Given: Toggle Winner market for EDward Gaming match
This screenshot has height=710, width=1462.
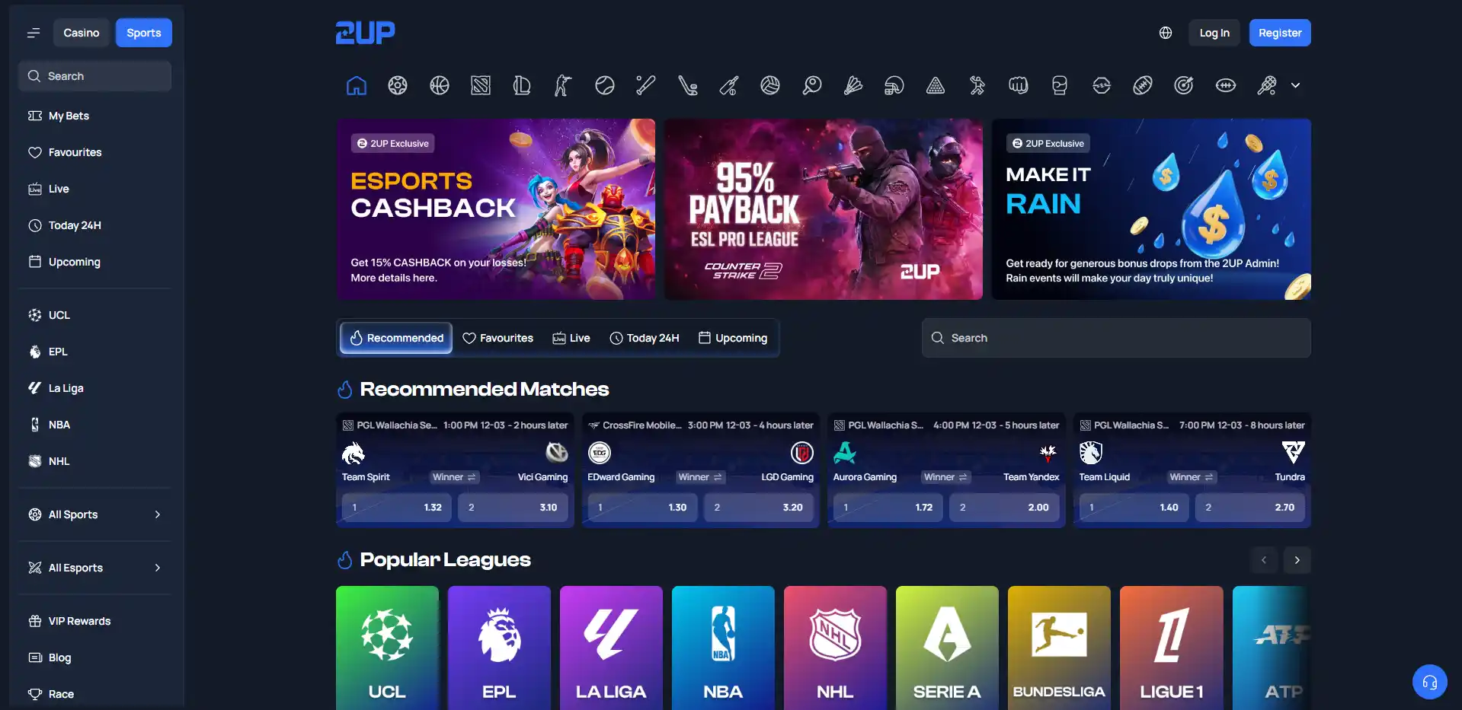Looking at the screenshot, I should (700, 477).
